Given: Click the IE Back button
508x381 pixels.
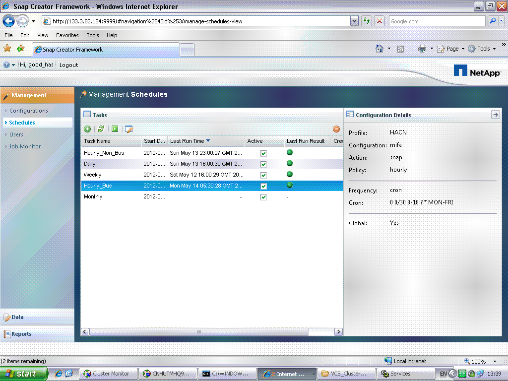Looking at the screenshot, I should coord(9,21).
